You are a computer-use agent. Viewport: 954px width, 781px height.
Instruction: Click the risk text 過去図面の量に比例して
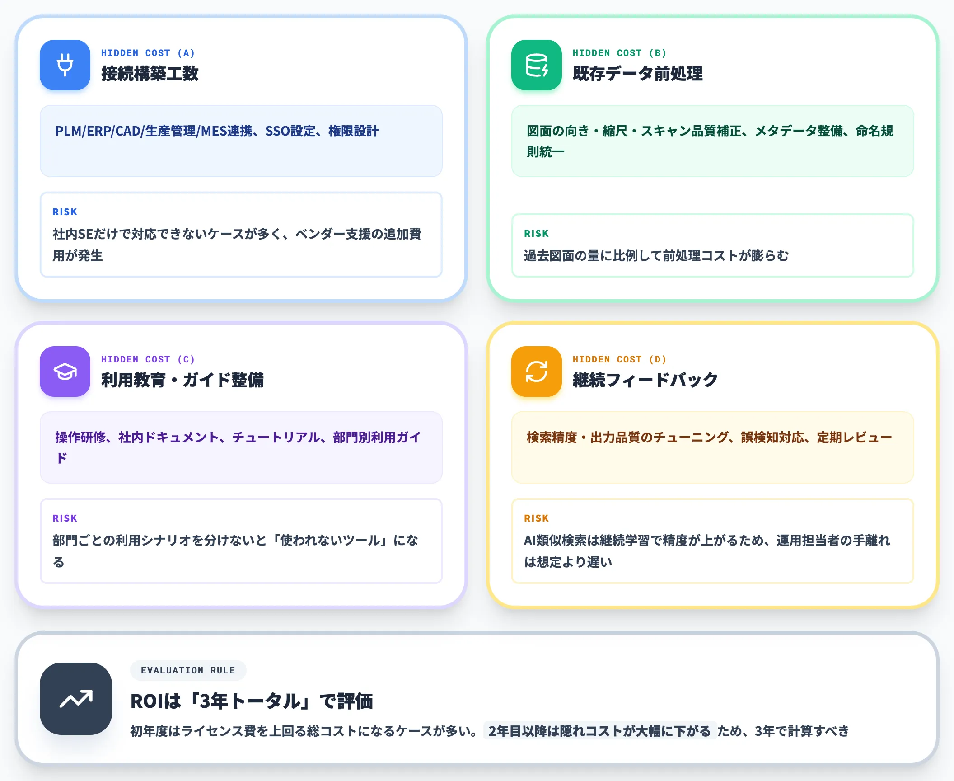[656, 256]
